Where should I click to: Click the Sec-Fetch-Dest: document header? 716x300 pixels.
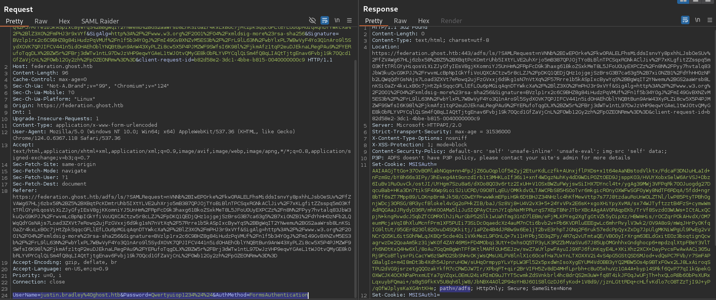click(50, 184)
